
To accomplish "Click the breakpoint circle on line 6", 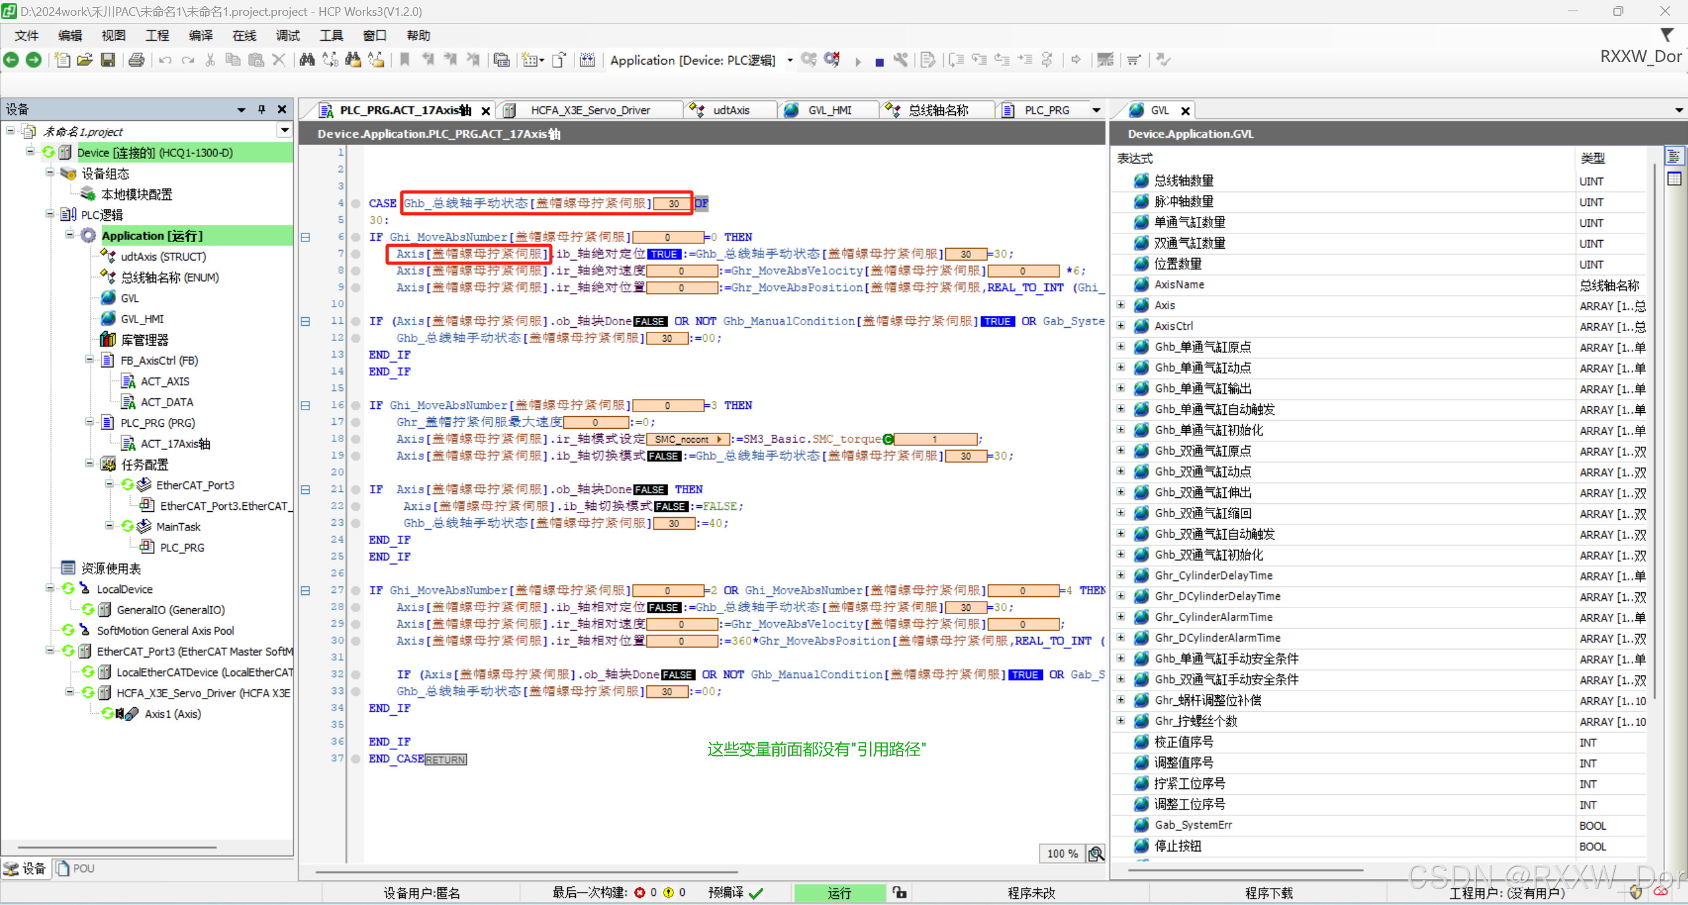I will [x=356, y=236].
